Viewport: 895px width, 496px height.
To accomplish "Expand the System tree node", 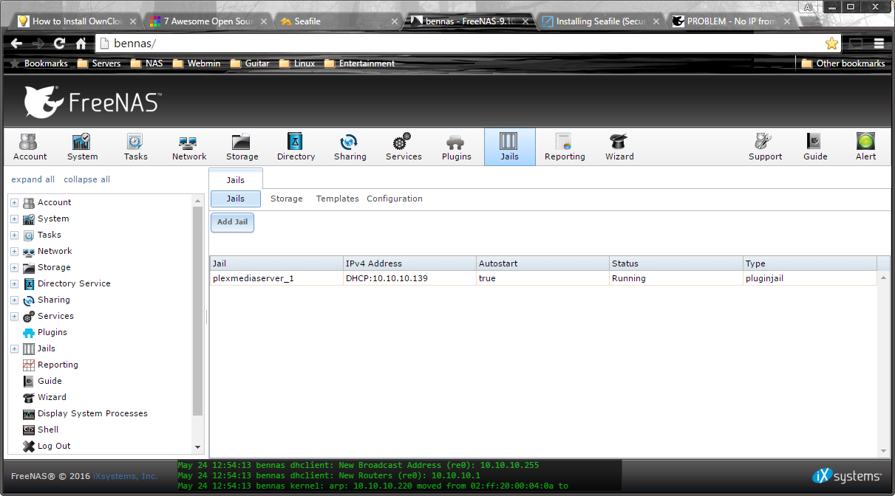I will click(14, 219).
